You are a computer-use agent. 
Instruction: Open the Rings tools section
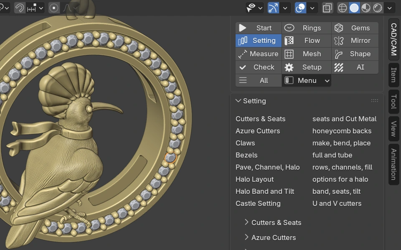[x=307, y=28]
